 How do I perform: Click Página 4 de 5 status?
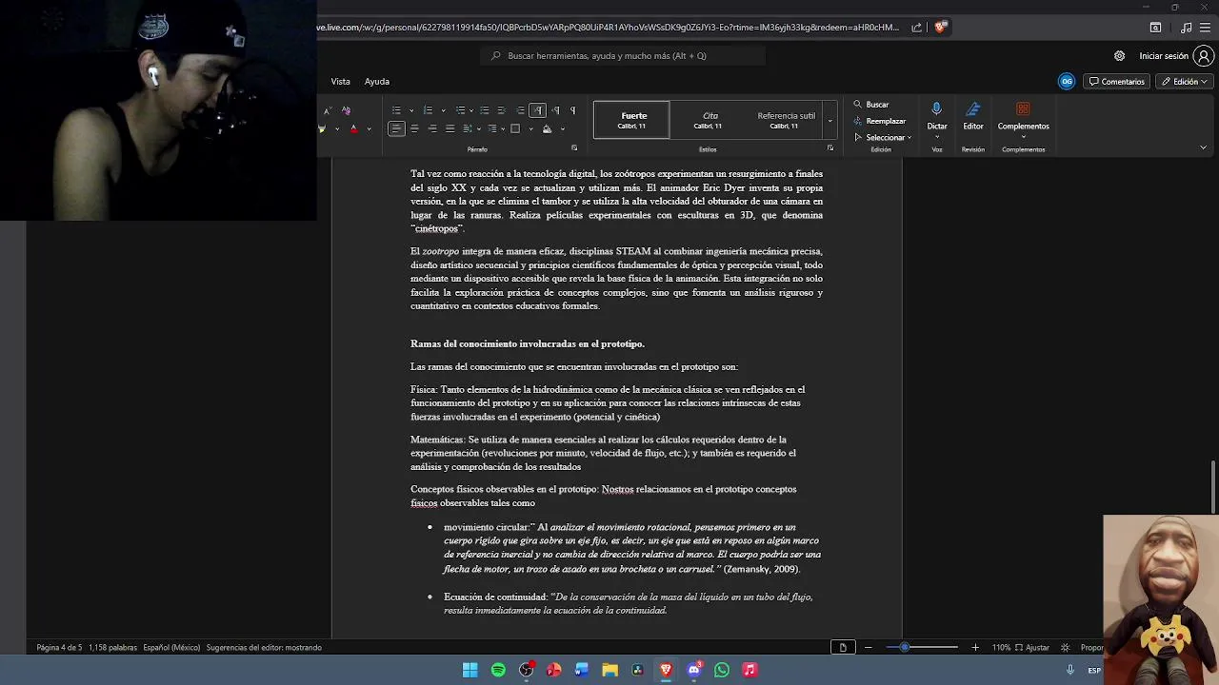[x=59, y=648]
